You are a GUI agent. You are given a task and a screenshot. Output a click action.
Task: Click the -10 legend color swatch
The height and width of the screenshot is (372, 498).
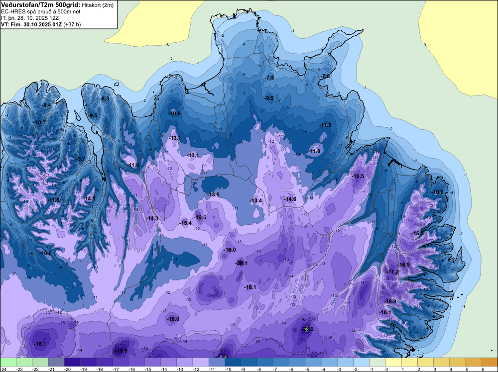coord(233,362)
